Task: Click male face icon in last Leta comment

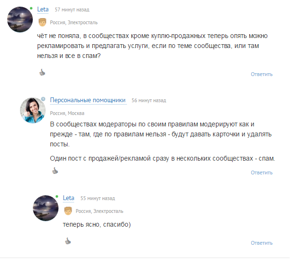Action: 68,211
